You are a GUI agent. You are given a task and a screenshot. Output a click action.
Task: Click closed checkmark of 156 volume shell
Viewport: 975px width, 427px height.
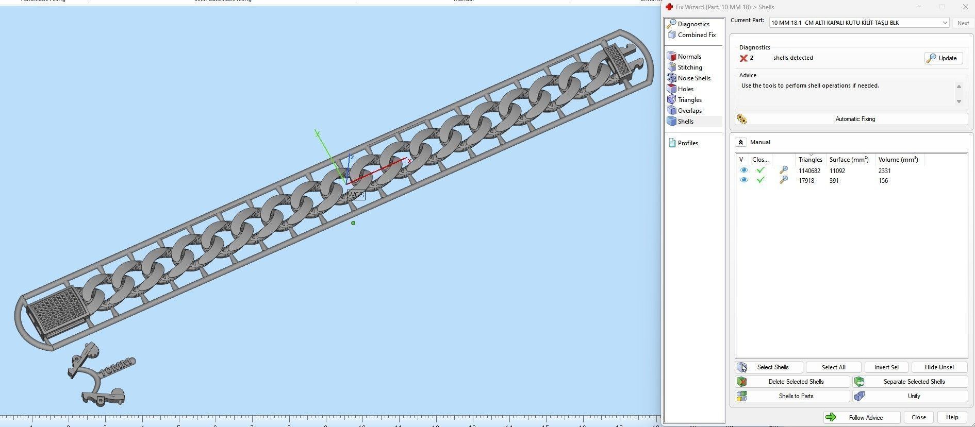tap(761, 180)
